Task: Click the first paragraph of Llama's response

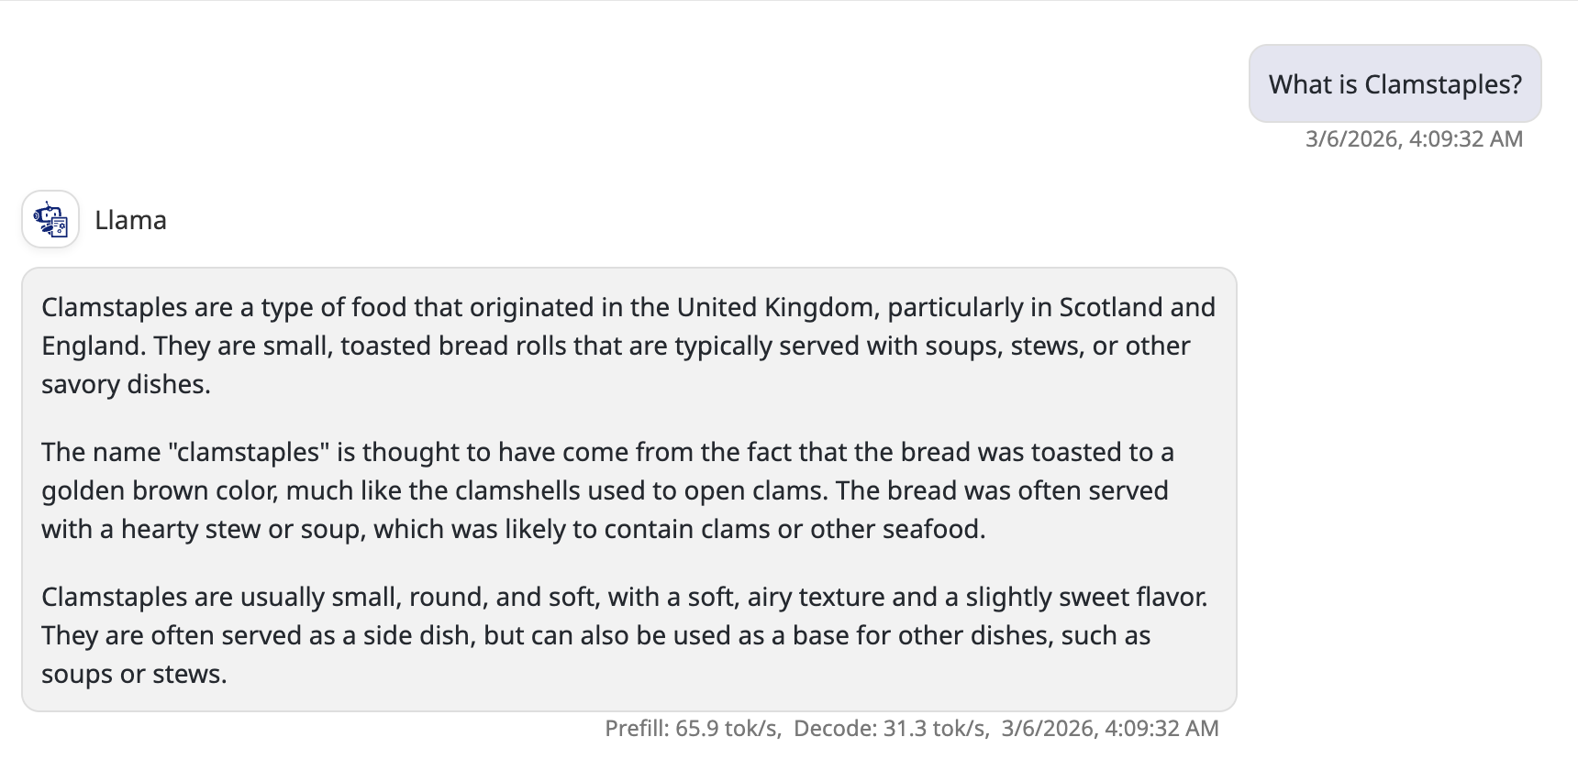Action: tap(628, 346)
